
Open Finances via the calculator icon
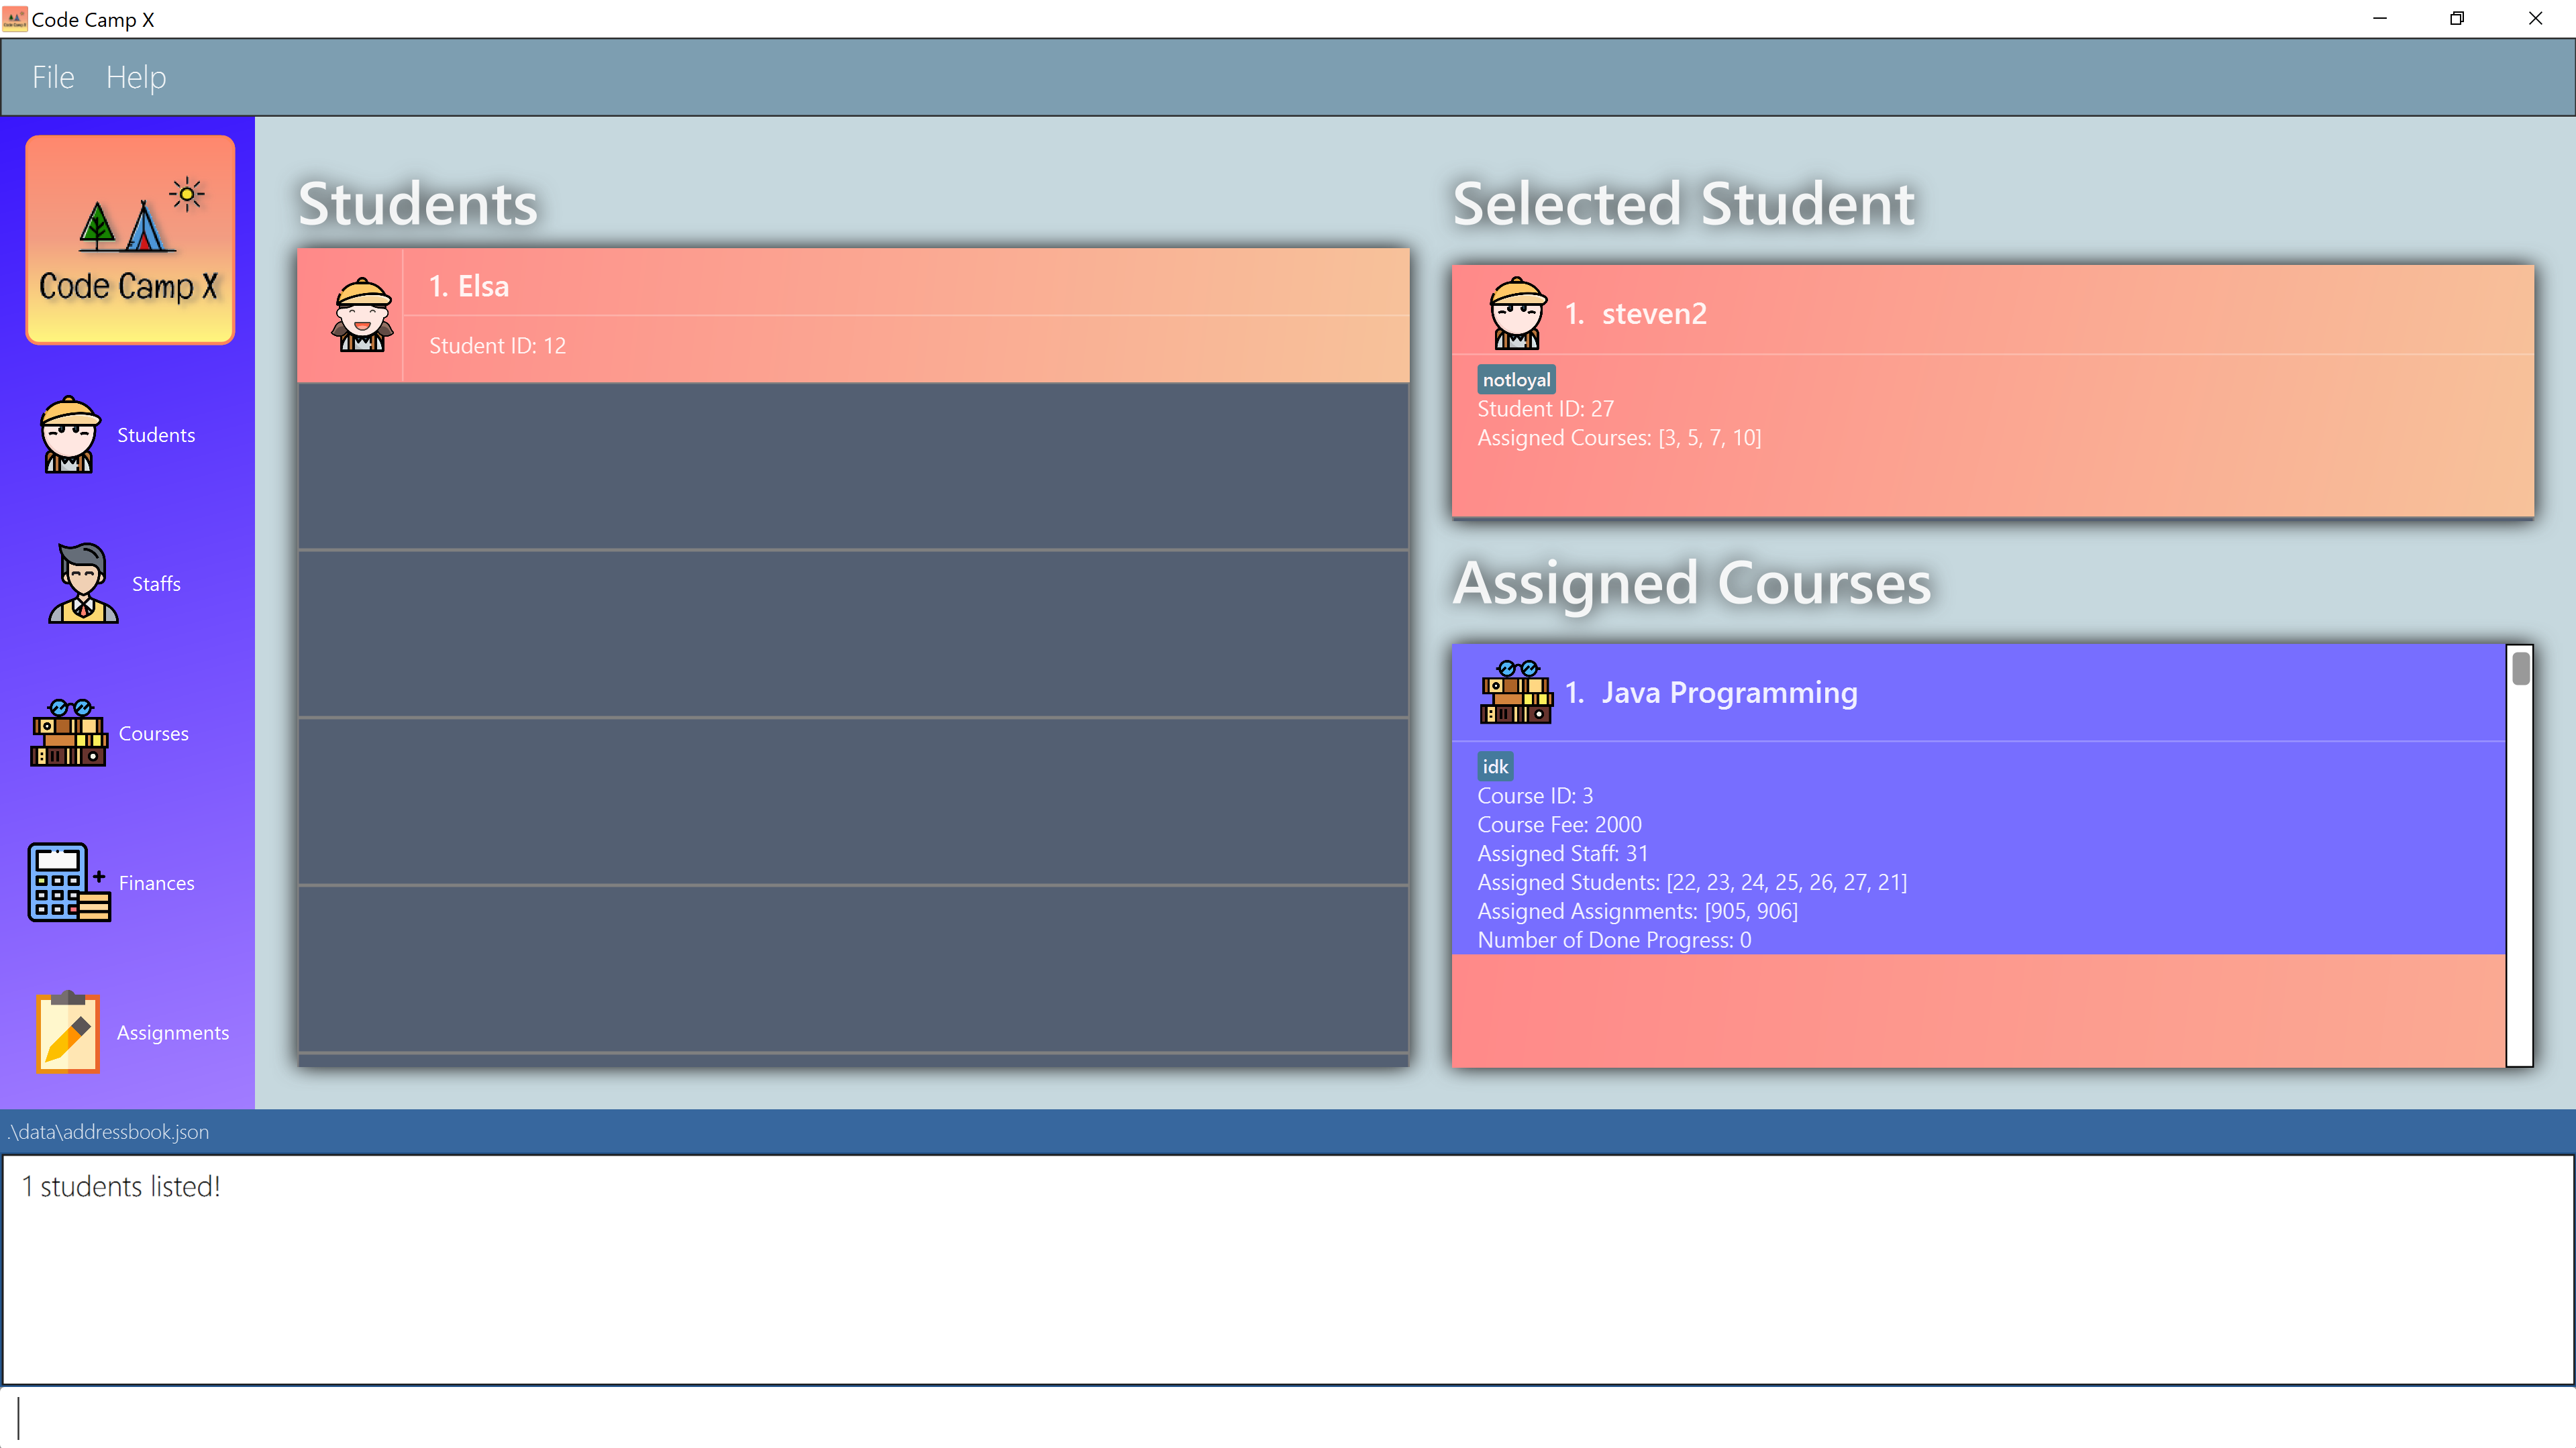(69, 883)
